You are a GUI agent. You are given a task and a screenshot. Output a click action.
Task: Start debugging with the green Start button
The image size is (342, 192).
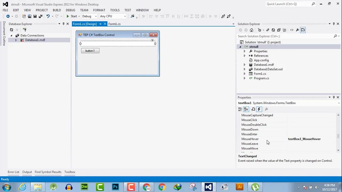pyautogui.click(x=72, y=16)
